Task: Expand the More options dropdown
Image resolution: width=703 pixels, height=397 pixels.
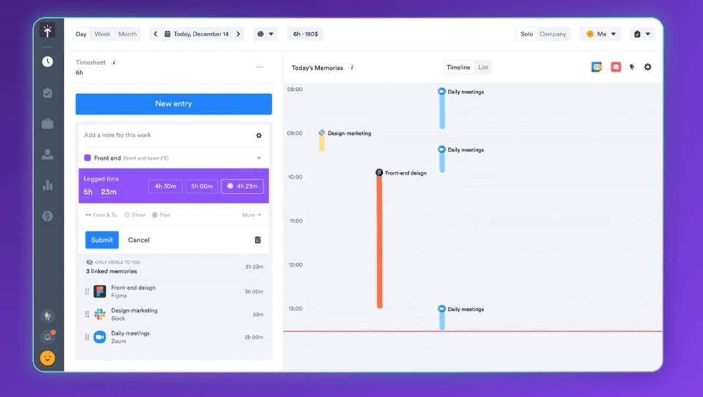Action: click(251, 215)
